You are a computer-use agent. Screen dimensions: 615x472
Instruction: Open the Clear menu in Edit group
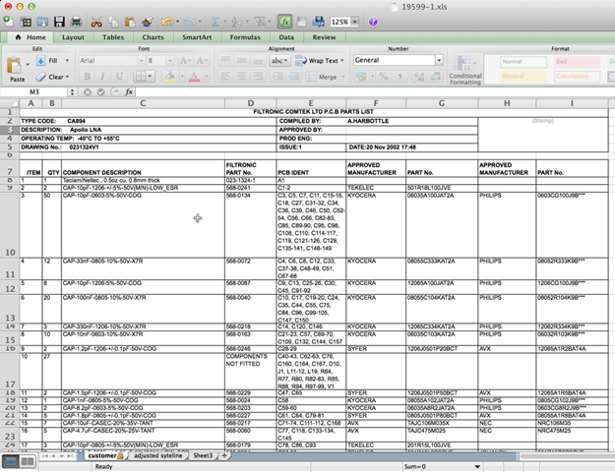tap(53, 77)
